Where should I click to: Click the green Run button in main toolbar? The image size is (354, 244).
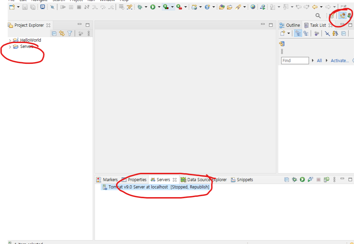point(153,7)
